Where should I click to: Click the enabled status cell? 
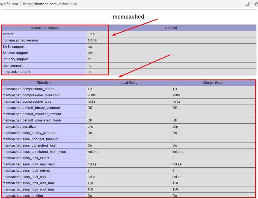click(171, 28)
